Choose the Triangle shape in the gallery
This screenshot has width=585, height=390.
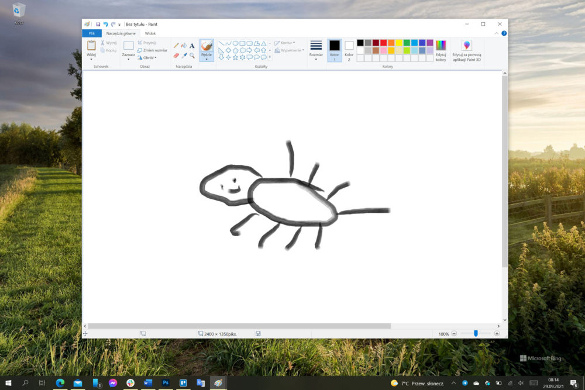pos(264,43)
